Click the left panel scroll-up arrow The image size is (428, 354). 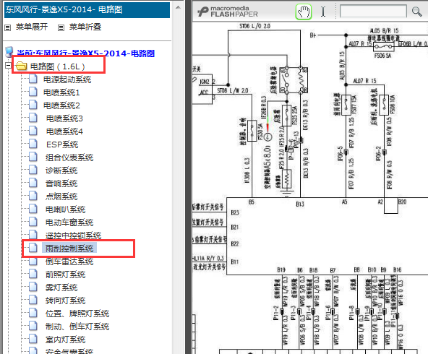(x=178, y=8)
